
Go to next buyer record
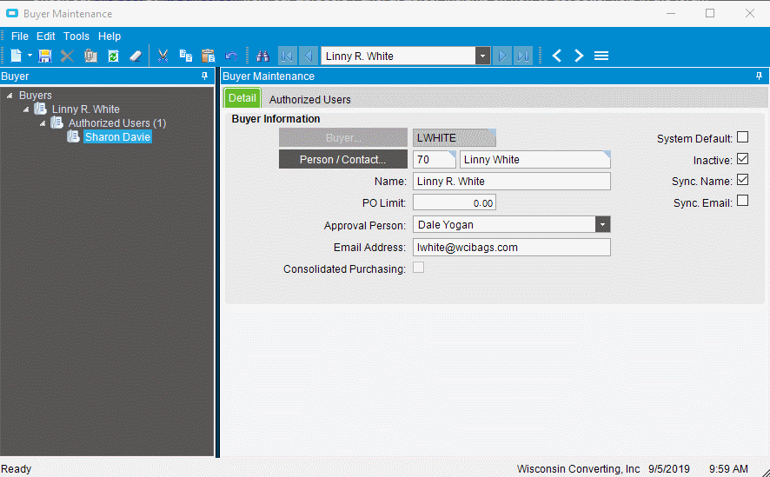pyautogui.click(x=501, y=56)
